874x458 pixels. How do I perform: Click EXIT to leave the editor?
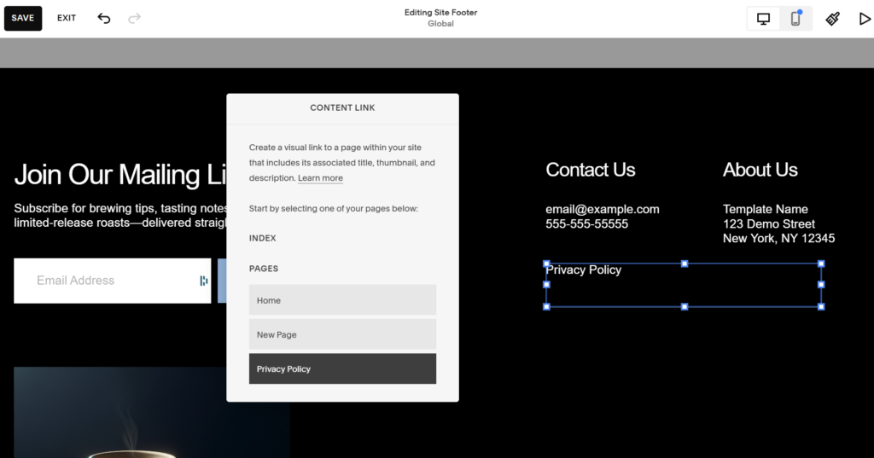(x=67, y=18)
